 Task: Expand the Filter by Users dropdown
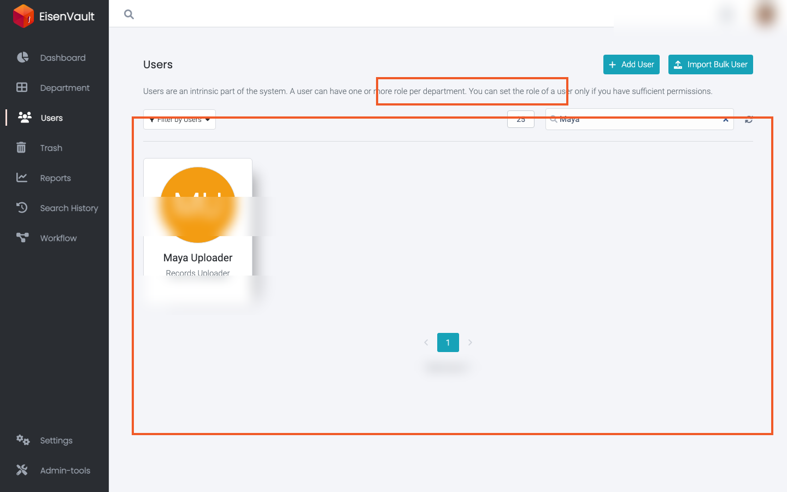(x=179, y=119)
